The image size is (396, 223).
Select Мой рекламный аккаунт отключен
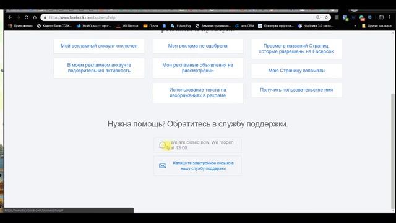(99, 46)
